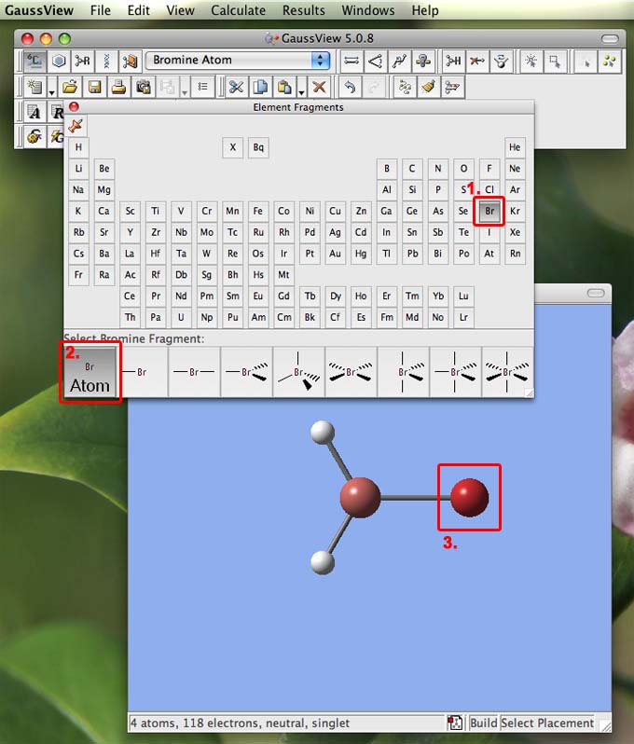Click the Add Valence H icon
The width and height of the screenshot is (634, 744).
click(x=453, y=61)
